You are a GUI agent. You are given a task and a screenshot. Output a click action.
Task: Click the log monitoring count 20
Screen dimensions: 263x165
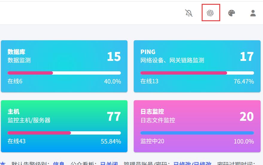click(247, 116)
